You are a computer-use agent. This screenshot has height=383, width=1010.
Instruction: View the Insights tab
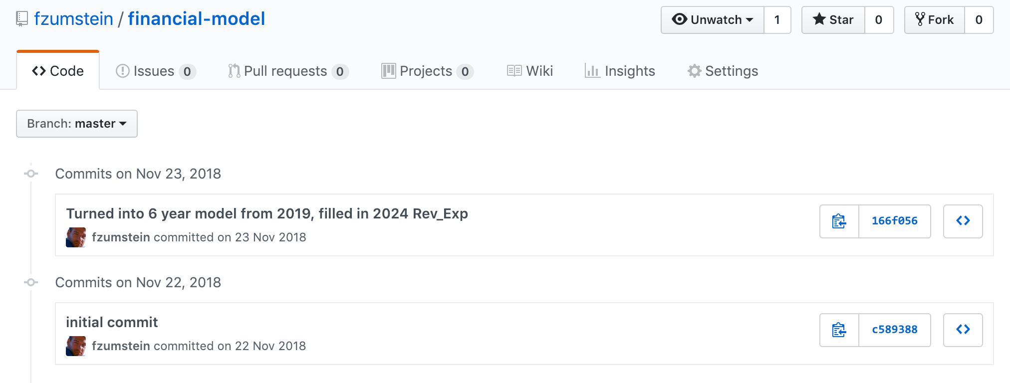[620, 71]
